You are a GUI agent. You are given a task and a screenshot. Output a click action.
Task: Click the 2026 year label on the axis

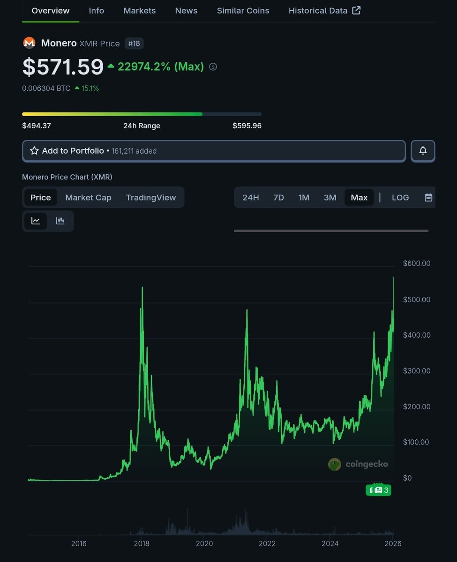393,544
